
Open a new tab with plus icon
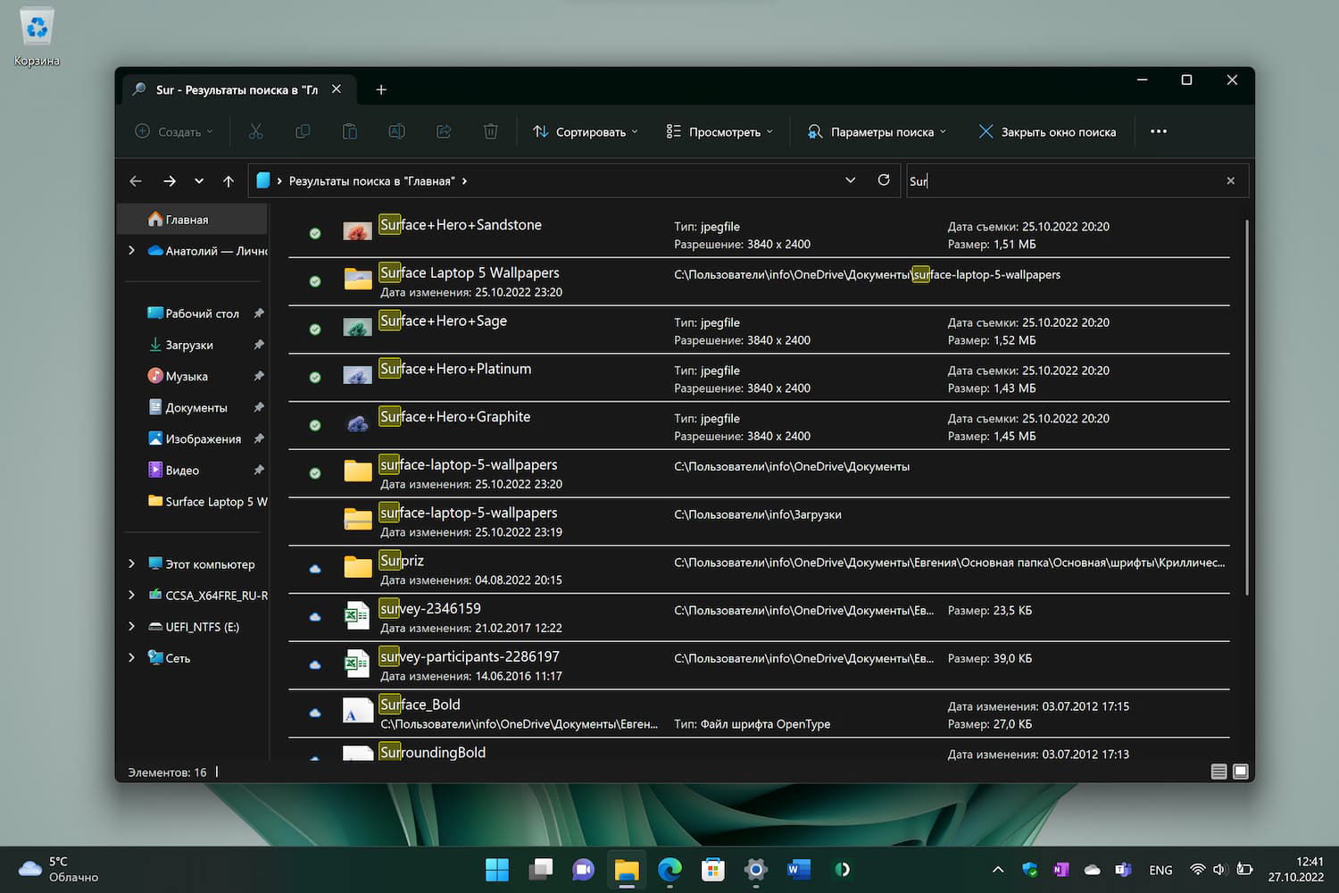click(x=381, y=89)
